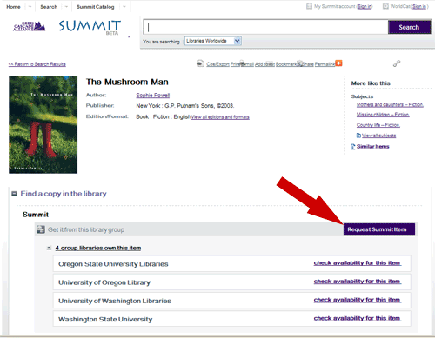Check availability at University of Oregon Library

coord(358,282)
